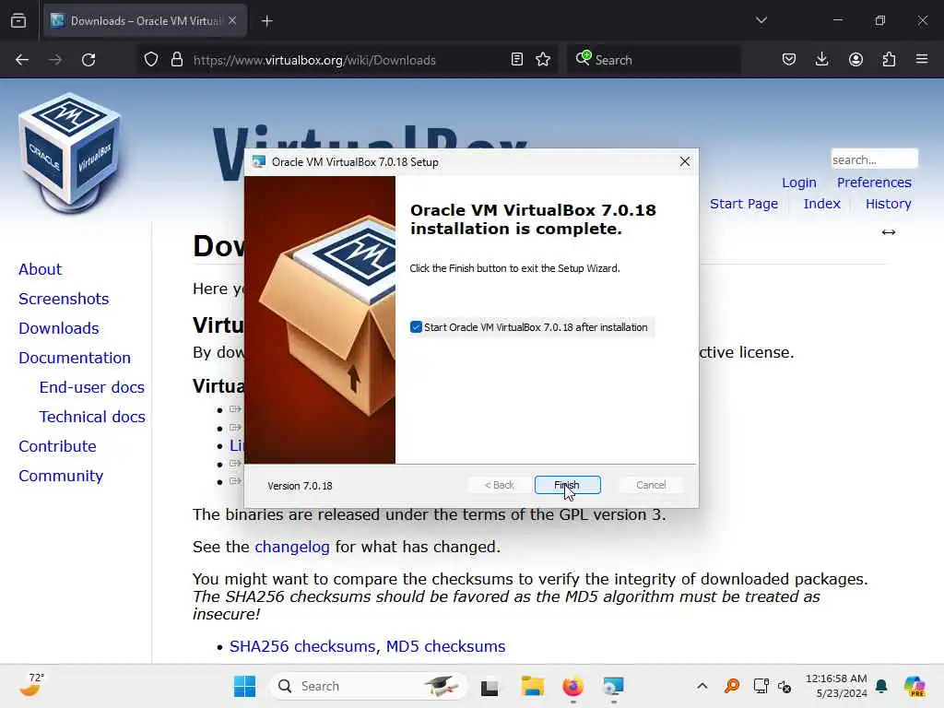Open Documentation in the sidebar
This screenshot has width=944, height=708.
coord(74,358)
